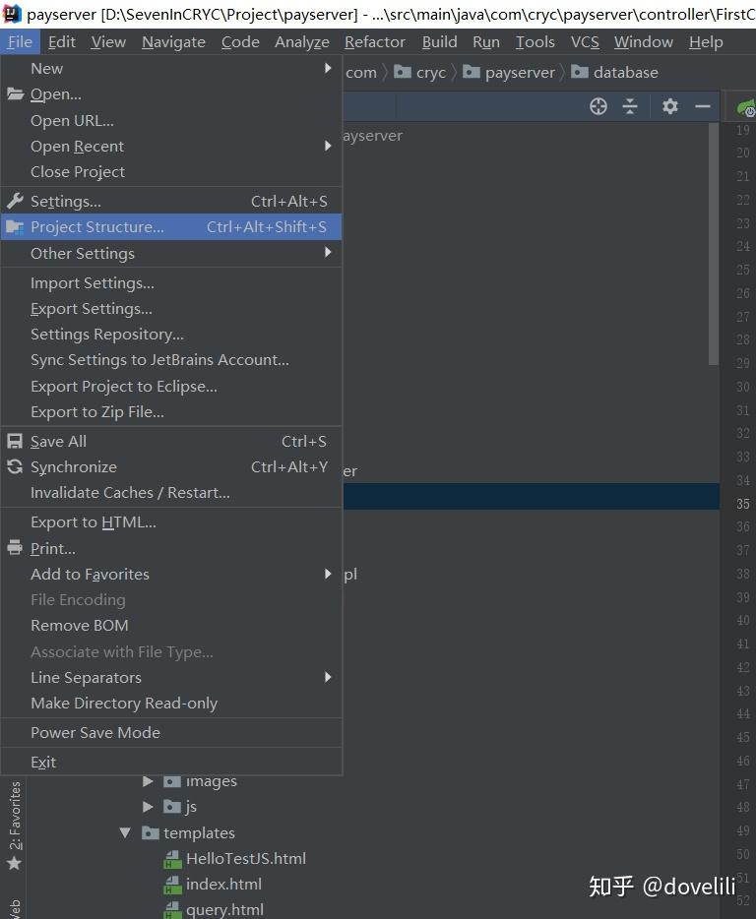Expand the images folder in project tree
Viewport: 756px width, 919px height.
[149, 781]
